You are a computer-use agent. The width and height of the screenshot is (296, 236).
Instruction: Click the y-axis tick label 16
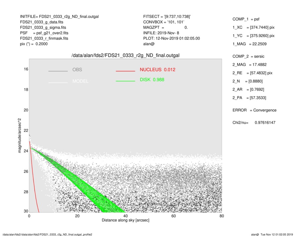26,69
